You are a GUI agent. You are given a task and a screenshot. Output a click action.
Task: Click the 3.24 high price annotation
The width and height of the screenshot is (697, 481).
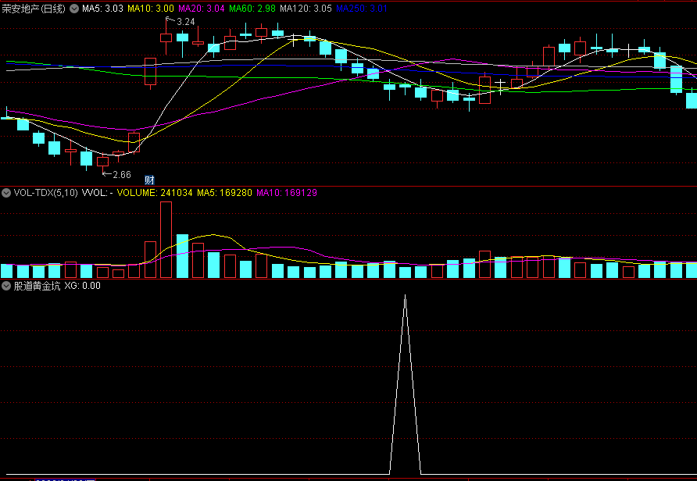coord(185,22)
